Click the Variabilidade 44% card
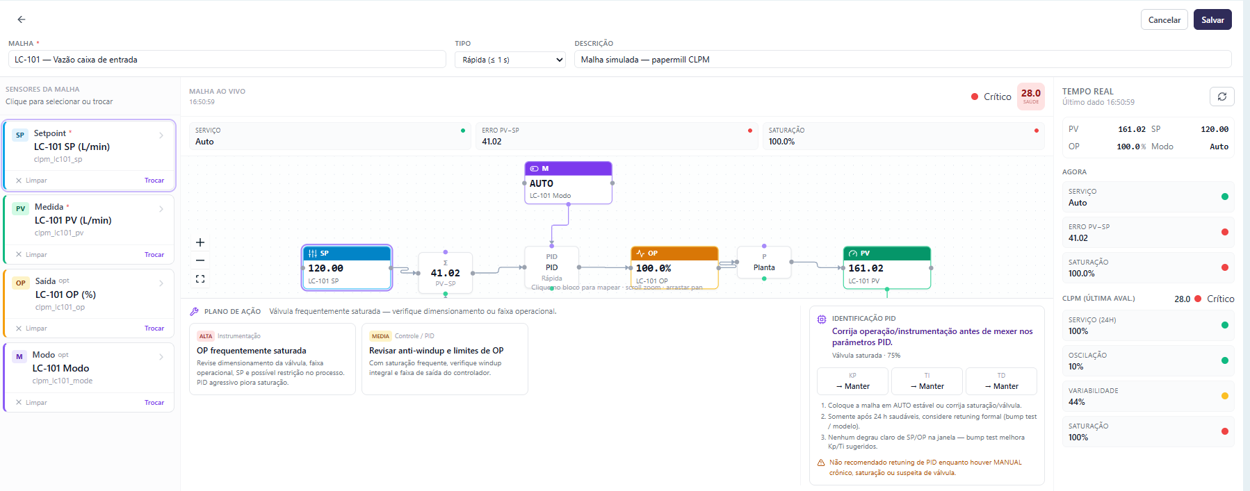 (x=1148, y=397)
